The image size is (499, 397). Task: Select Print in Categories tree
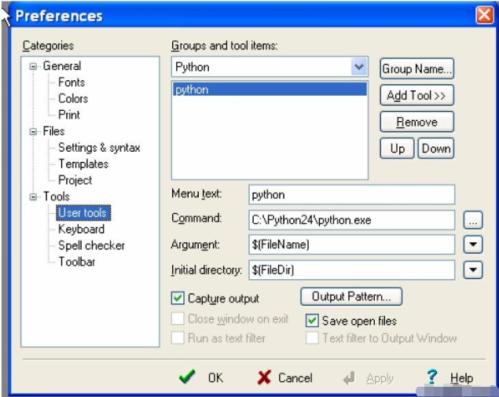pyautogui.click(x=69, y=115)
